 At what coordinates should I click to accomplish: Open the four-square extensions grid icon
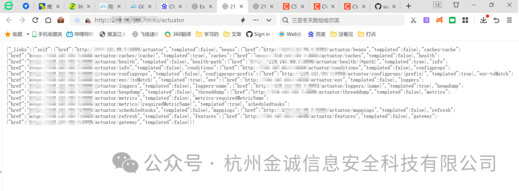[465, 21]
